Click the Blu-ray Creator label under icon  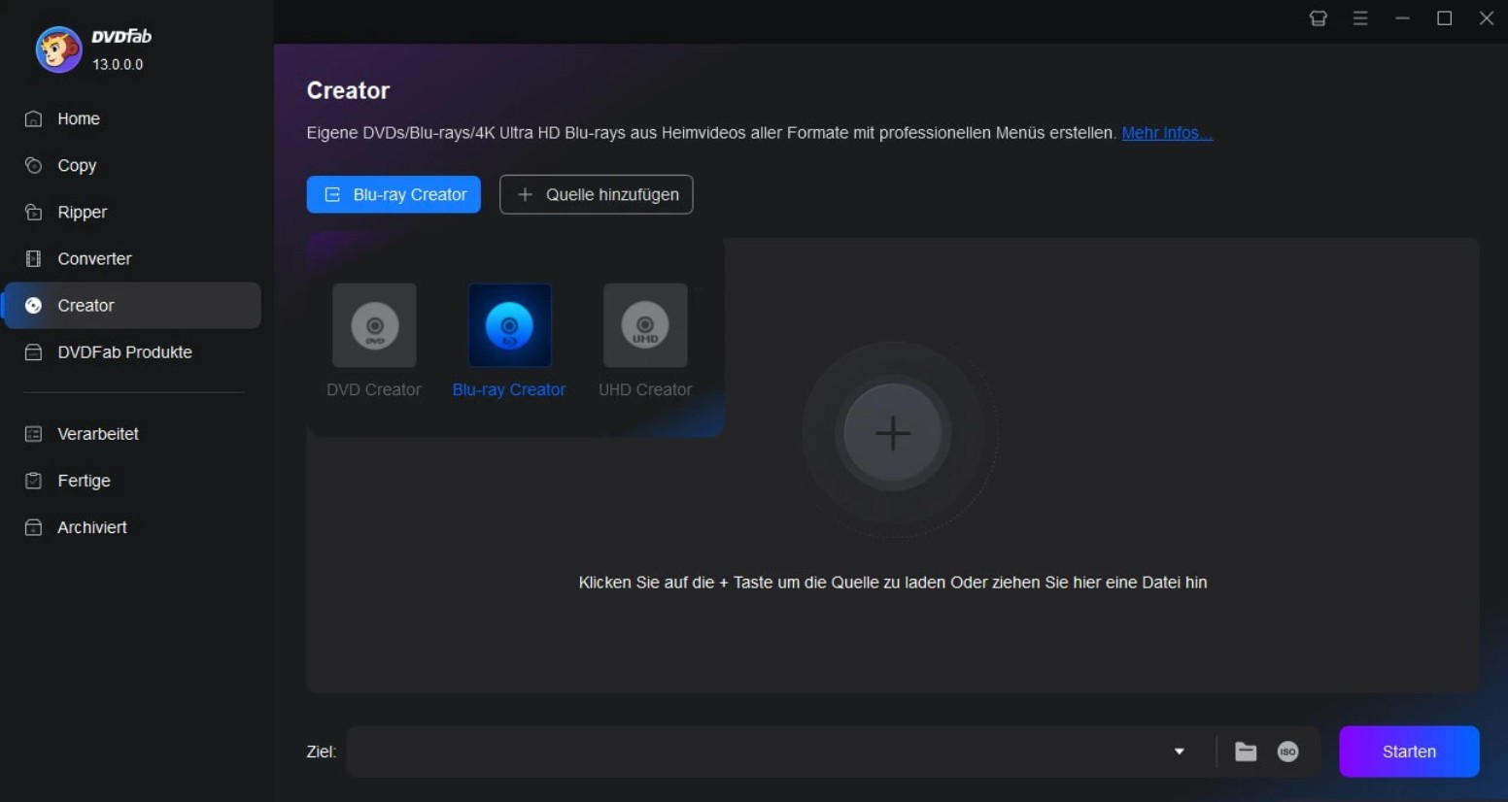point(509,389)
